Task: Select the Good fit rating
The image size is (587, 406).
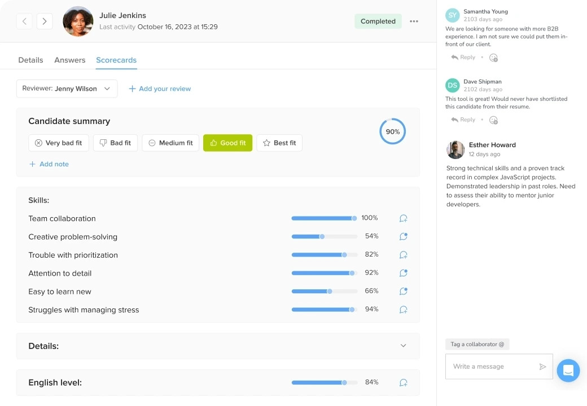Action: 227,143
